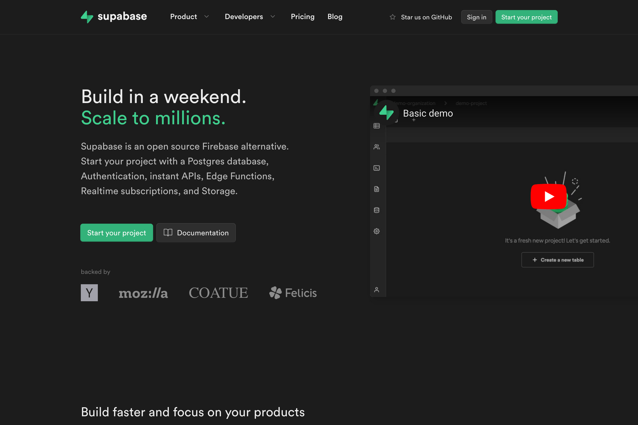Open the docs file icon in demo sidebar
Image resolution: width=638 pixels, height=425 pixels.
[x=377, y=189]
